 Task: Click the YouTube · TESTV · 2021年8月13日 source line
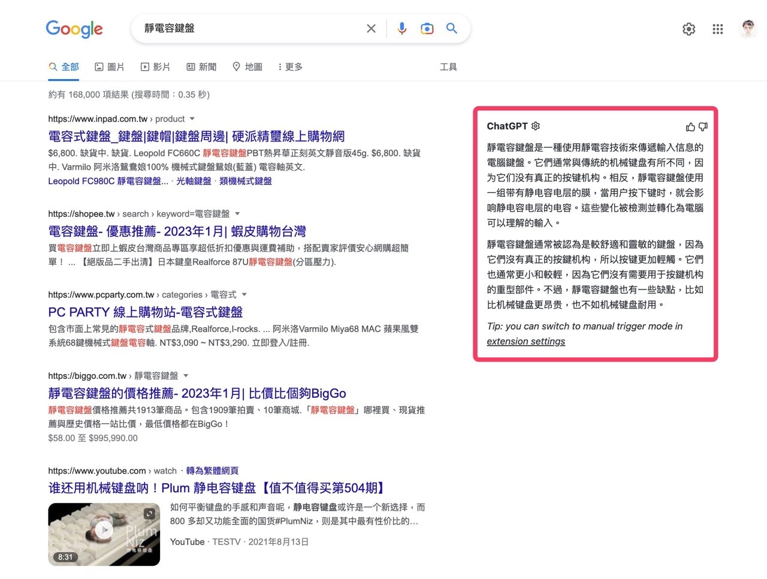point(240,542)
